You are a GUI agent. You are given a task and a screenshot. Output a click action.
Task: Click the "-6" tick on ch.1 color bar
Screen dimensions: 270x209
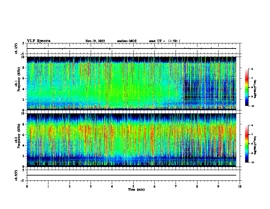click(252, 69)
